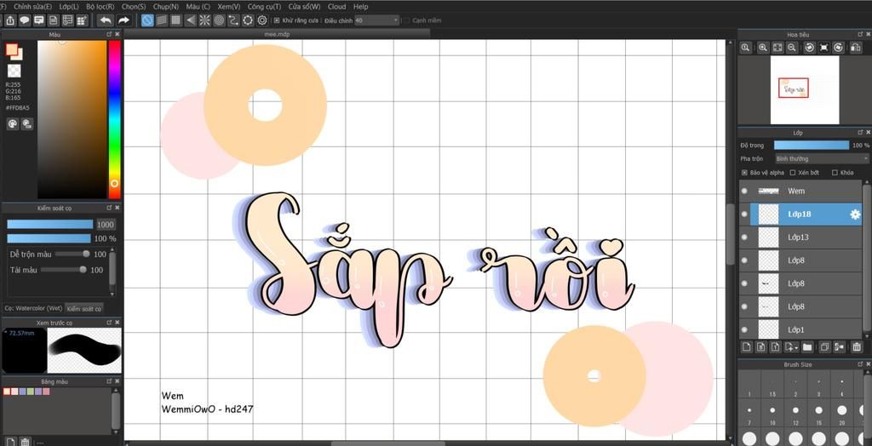Open the Pha trộn blend mode dropdown
The height and width of the screenshot is (446, 872).
(x=821, y=158)
